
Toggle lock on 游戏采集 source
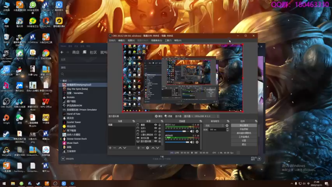[x=159, y=138]
